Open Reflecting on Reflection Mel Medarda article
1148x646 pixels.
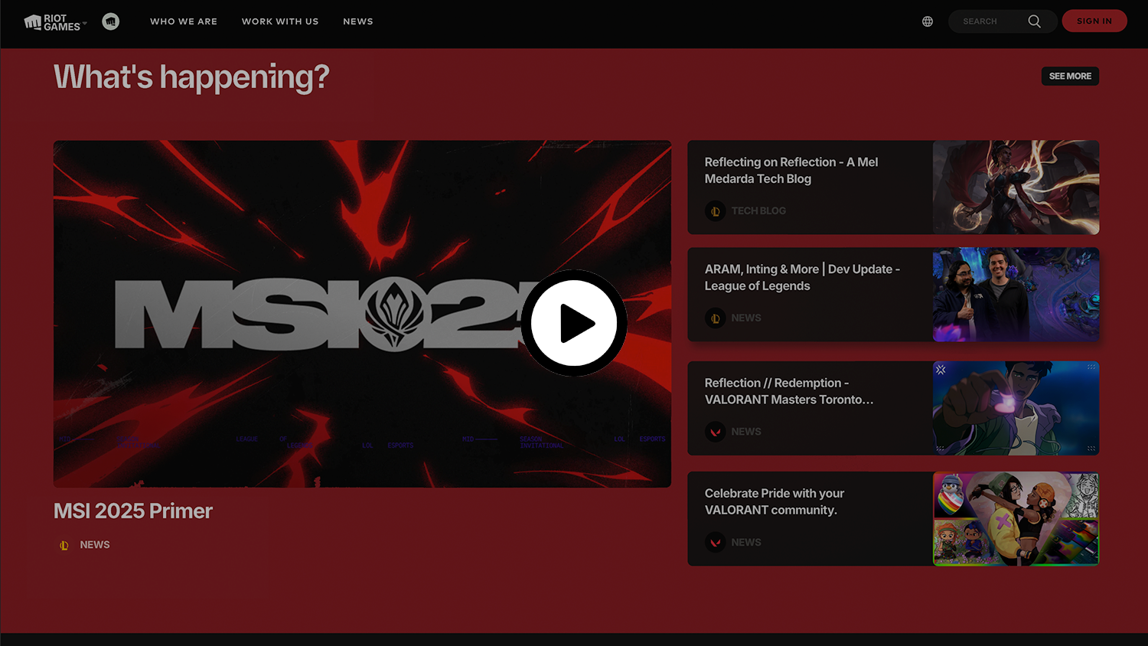coord(791,170)
